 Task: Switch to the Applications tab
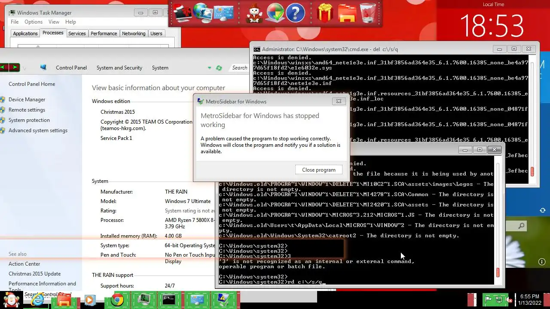pos(25,33)
